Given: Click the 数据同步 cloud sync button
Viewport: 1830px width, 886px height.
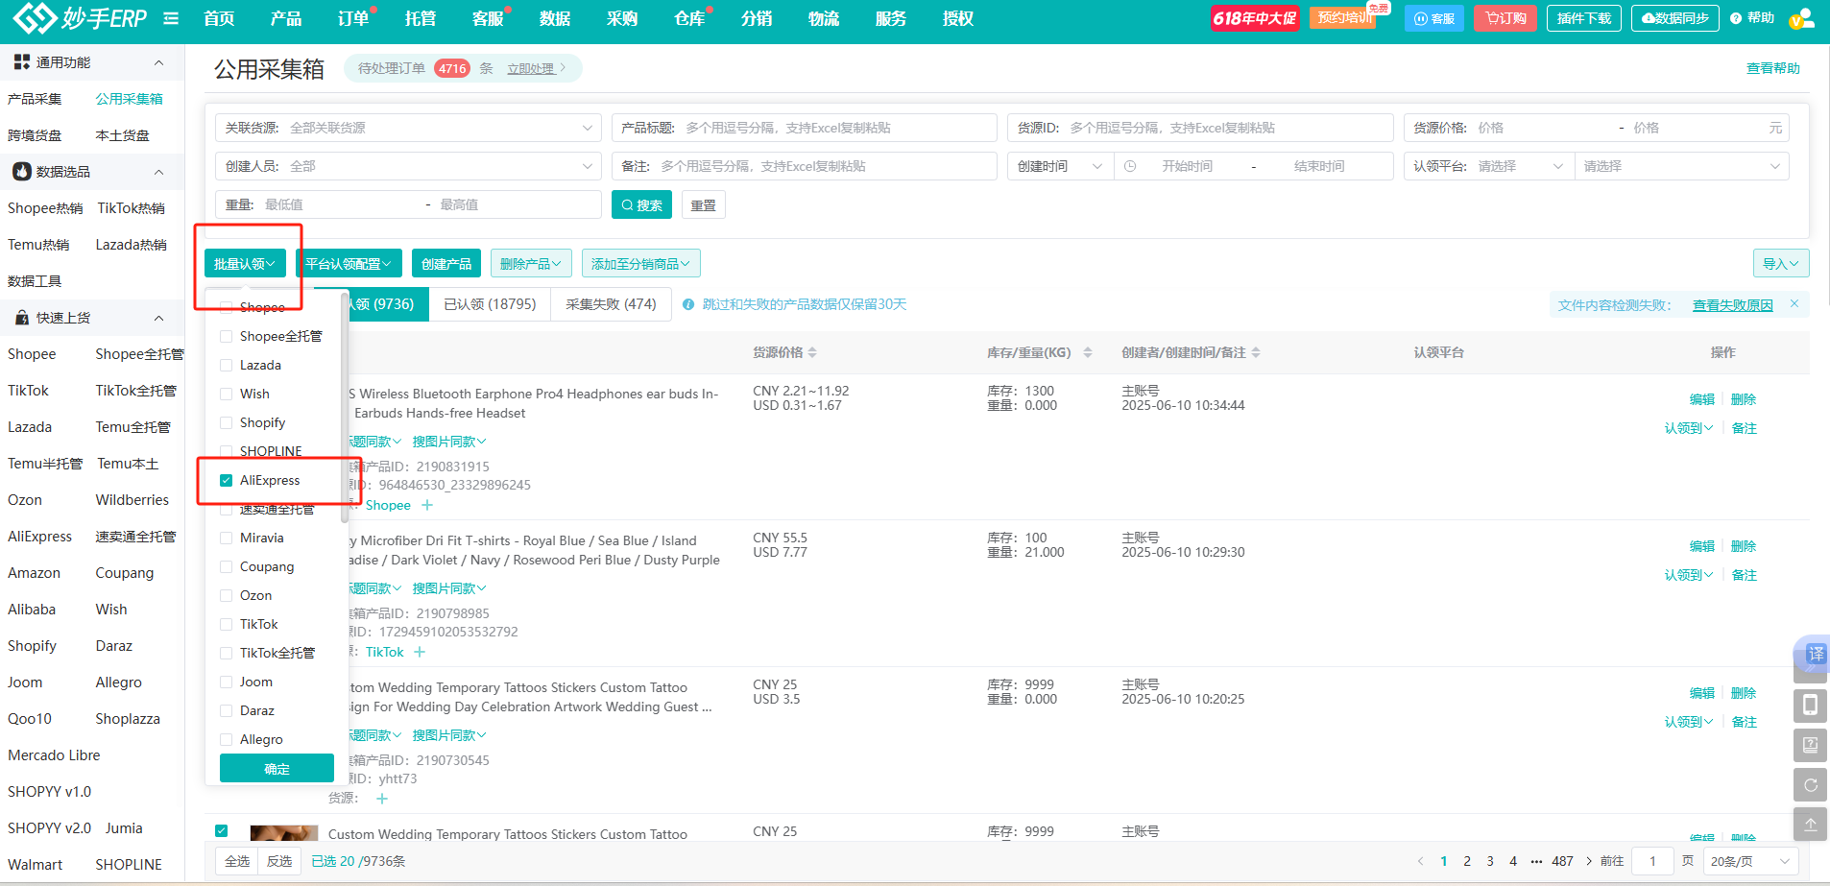Looking at the screenshot, I should tap(1674, 18).
